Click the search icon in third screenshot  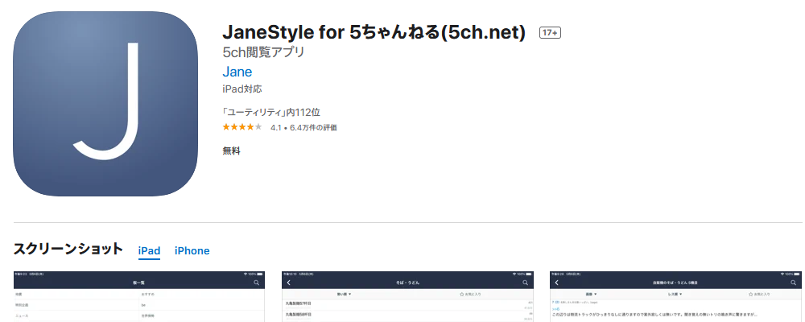click(793, 283)
